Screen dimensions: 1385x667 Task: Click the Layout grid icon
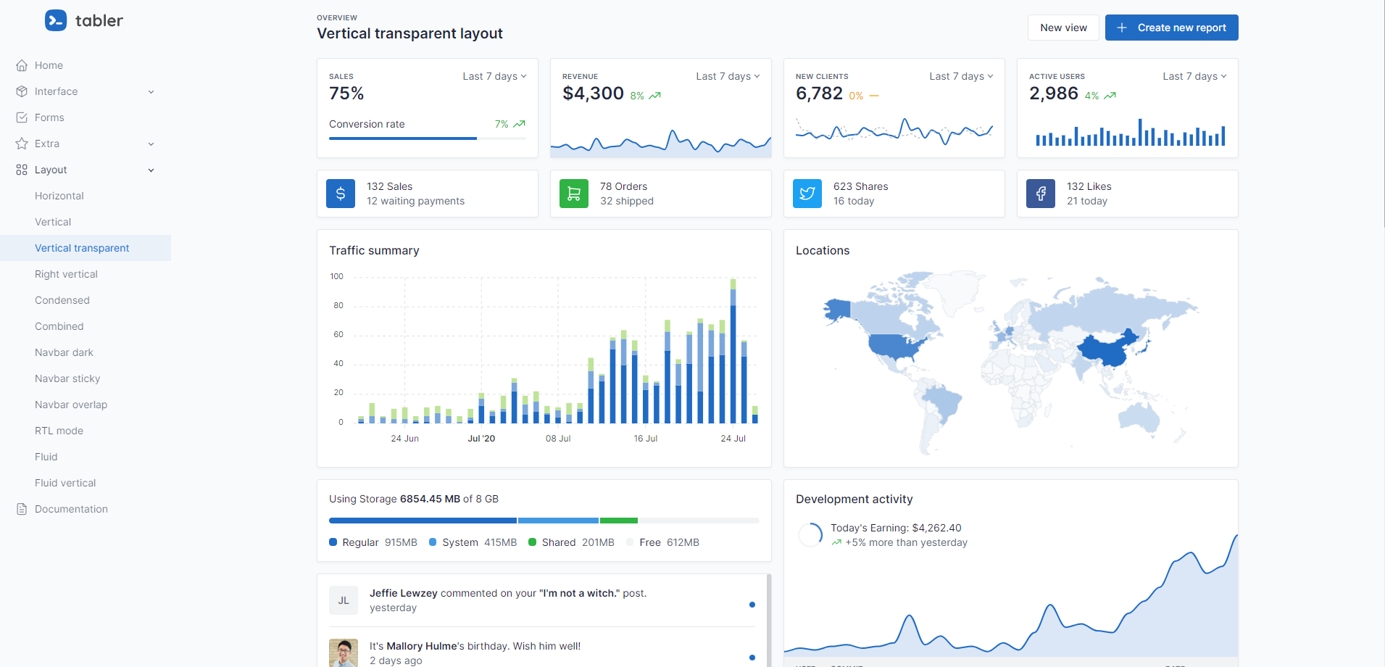[22, 170]
